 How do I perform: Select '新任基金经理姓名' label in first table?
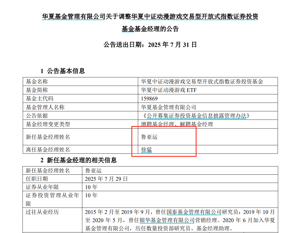point(80,137)
